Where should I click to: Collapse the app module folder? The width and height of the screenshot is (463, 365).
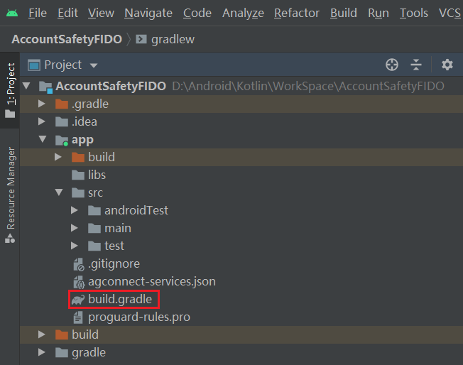click(x=43, y=140)
